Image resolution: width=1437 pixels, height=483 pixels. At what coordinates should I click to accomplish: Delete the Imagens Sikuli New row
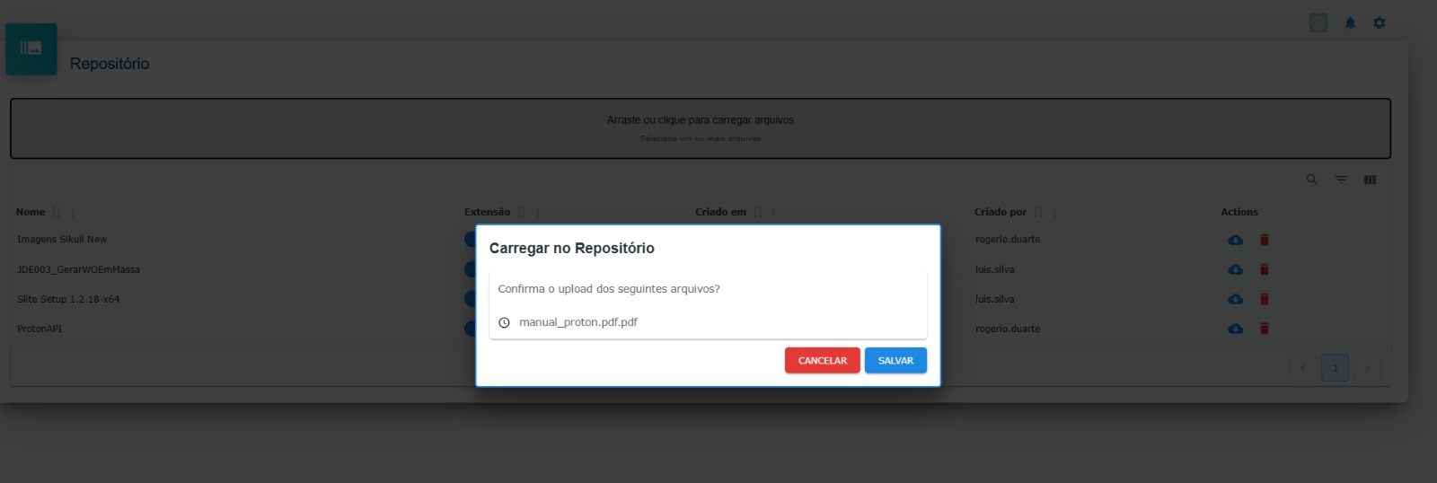click(x=1265, y=240)
